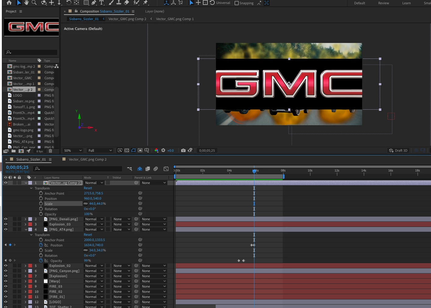The width and height of the screenshot is (431, 308).
Task: Select the Type text tool
Action: [101, 3]
